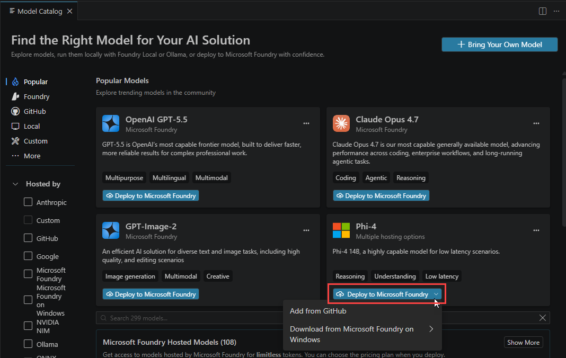566x358 pixels.
Task: Click the GPT-Image-2 model logo
Action: pyautogui.click(x=111, y=230)
